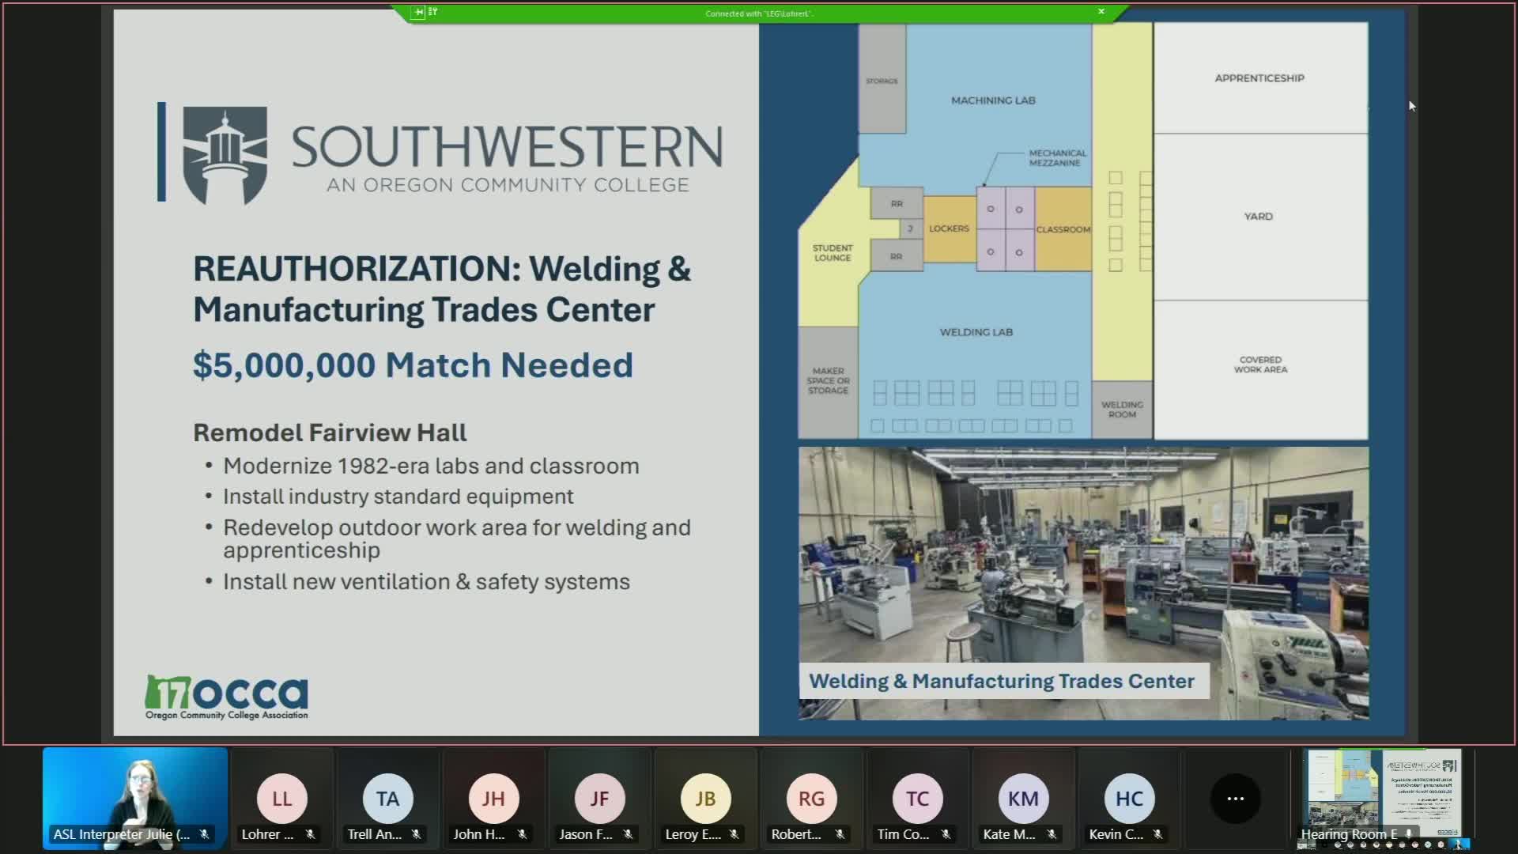
Task: Click the 'Leroy E....' participant name label
Action: (693, 834)
